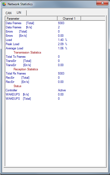Switch to the CAN tab
The image size is (110, 175).
coord(9,13)
